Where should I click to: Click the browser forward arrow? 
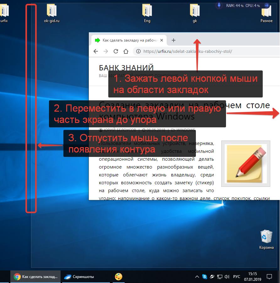[106, 51]
